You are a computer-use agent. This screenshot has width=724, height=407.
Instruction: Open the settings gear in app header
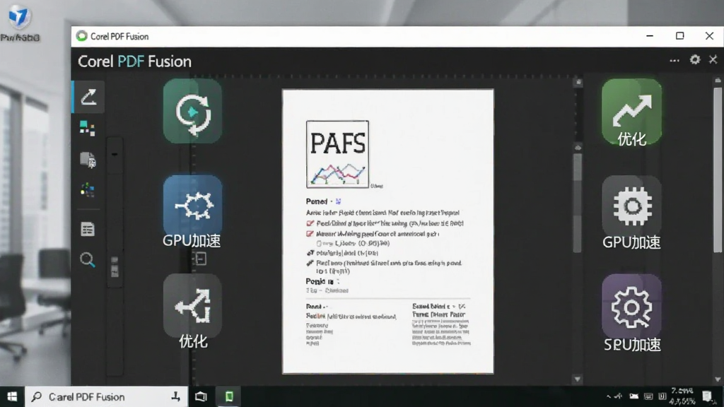pyautogui.click(x=694, y=59)
